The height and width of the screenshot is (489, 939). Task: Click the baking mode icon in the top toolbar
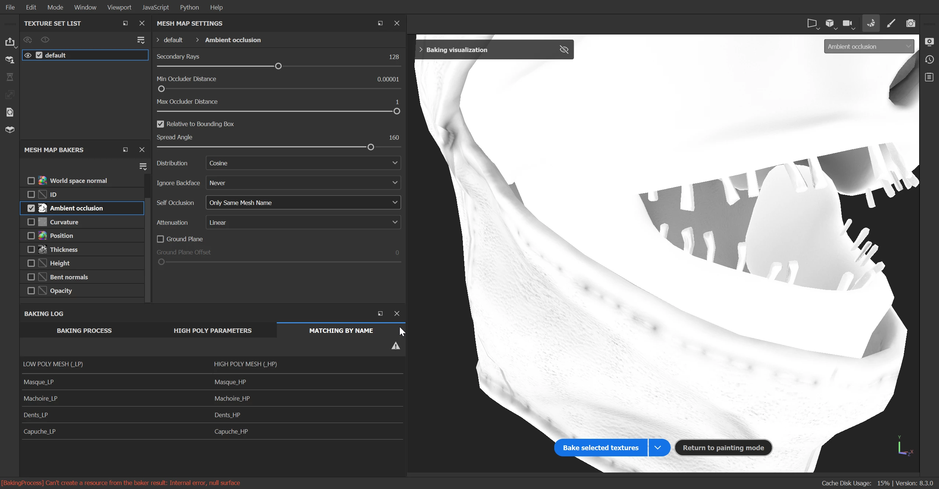click(x=871, y=23)
